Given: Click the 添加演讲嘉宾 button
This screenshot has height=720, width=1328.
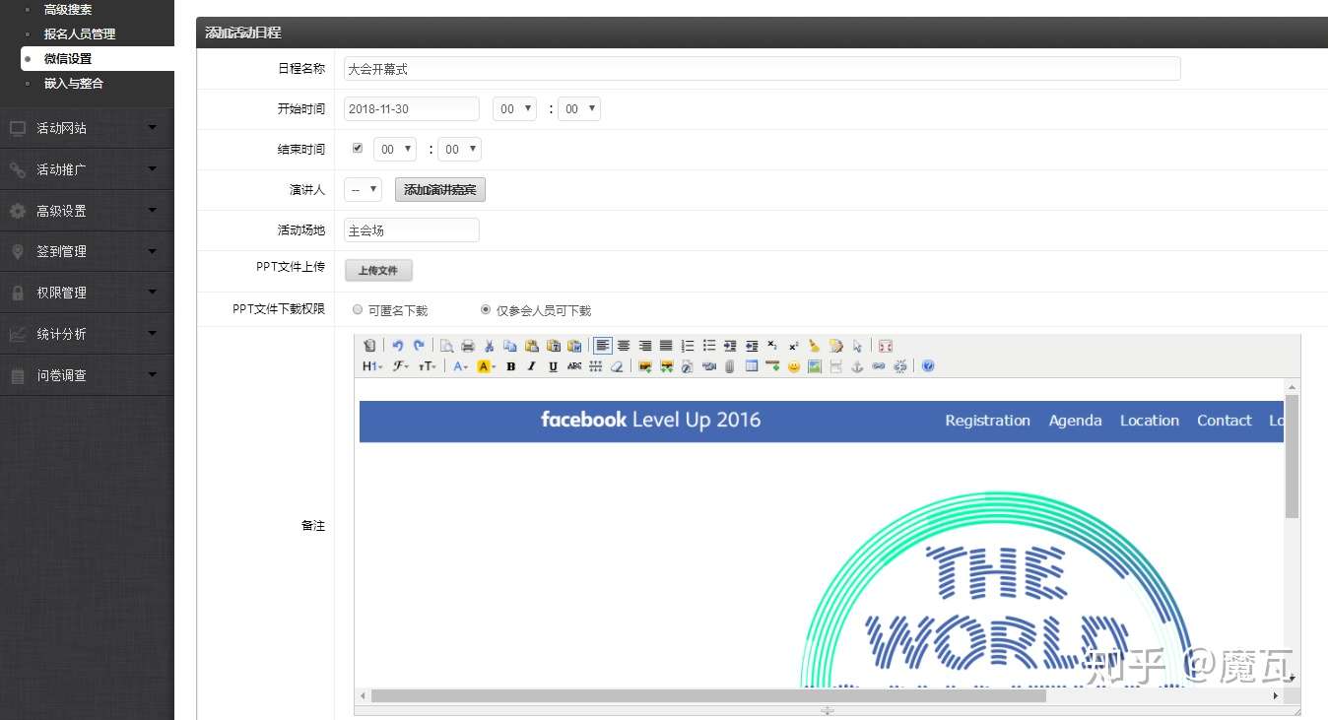Looking at the screenshot, I should [440, 189].
